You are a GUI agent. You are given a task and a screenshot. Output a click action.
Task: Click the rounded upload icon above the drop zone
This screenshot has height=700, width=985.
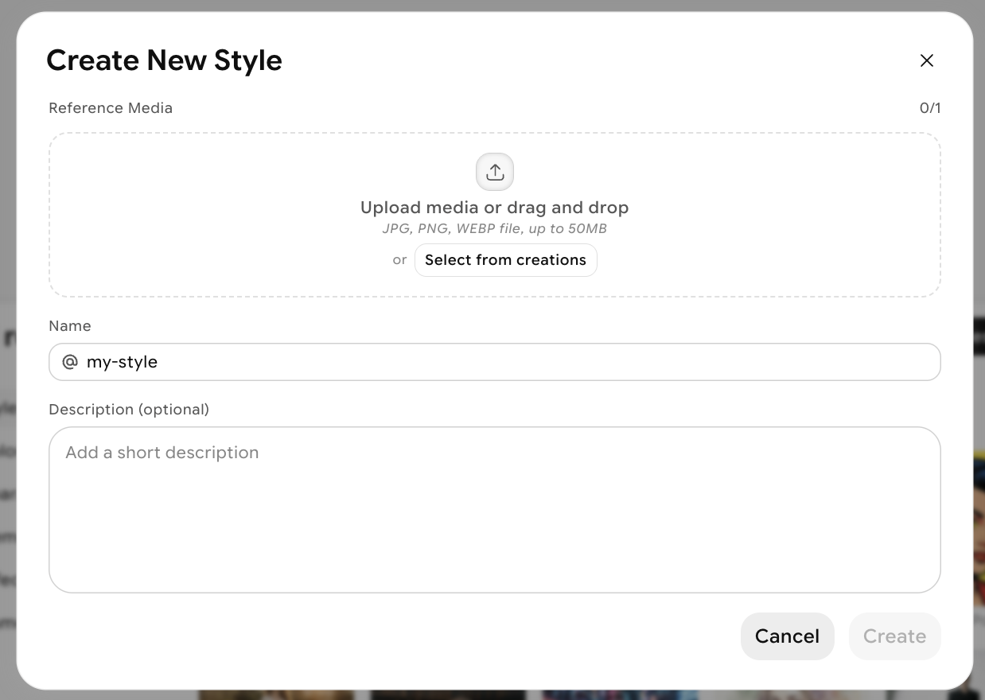click(495, 171)
